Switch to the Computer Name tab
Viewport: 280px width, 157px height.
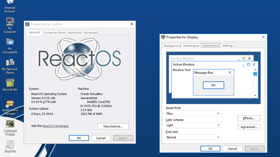(x=54, y=33)
